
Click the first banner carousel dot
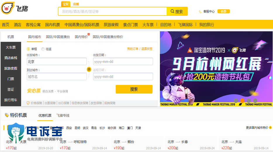[x=236, y=100]
